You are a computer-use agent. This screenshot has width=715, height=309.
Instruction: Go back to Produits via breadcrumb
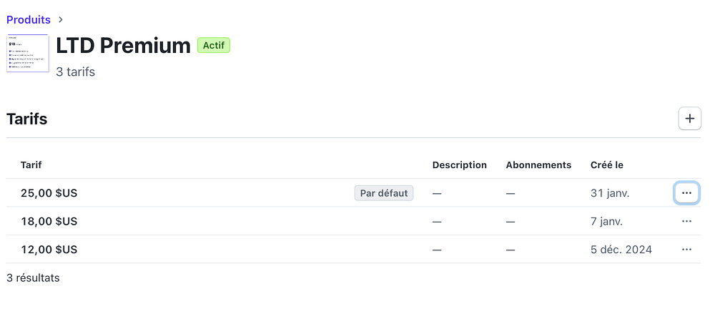(x=29, y=19)
